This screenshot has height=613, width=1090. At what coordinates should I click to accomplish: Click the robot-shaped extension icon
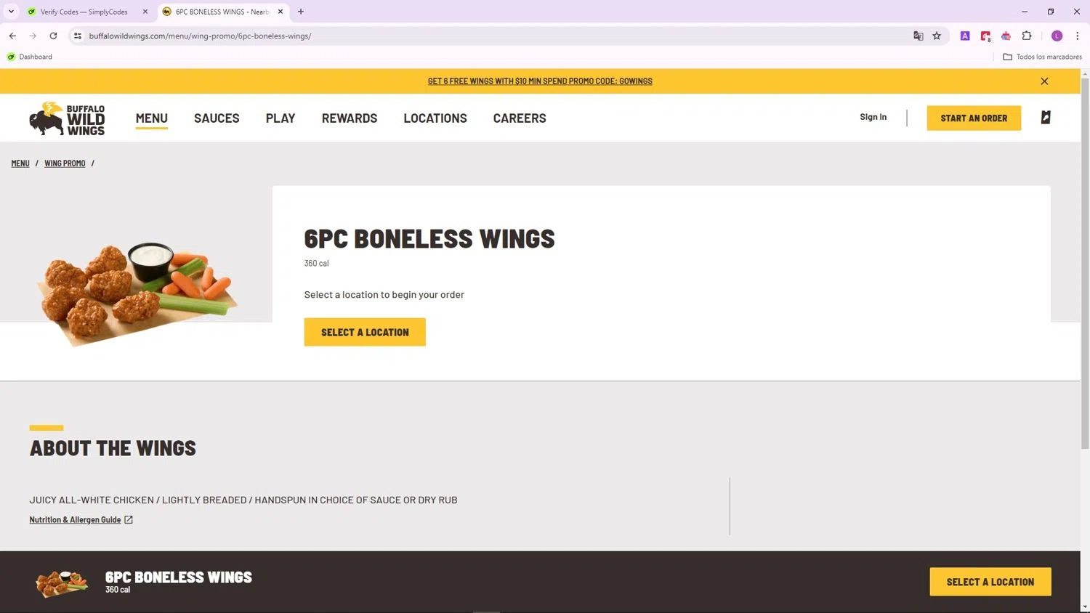coord(1006,36)
